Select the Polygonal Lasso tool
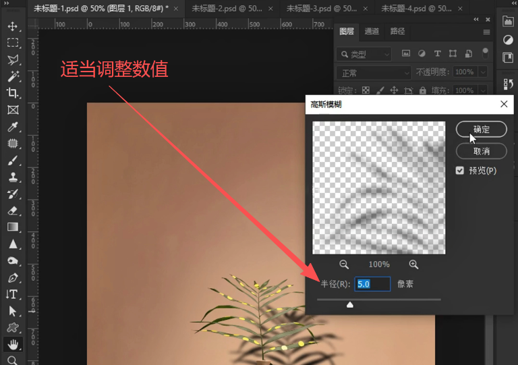The image size is (518, 365). 13,59
